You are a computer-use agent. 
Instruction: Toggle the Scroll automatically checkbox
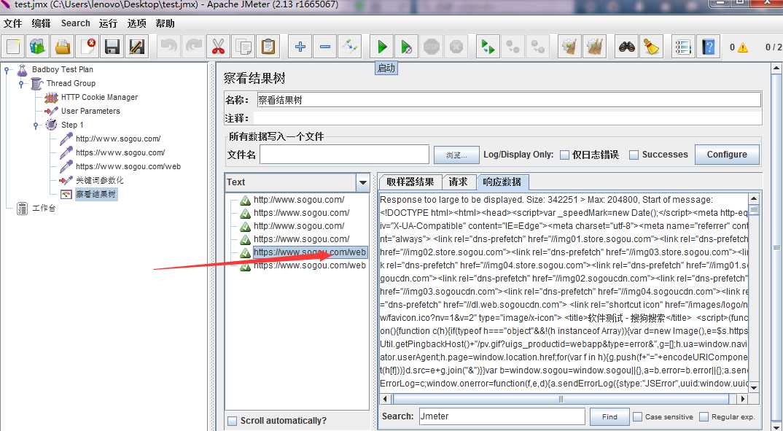[233, 421]
